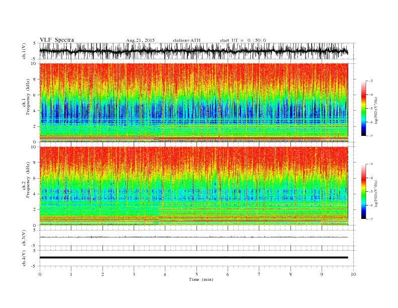Click the time axis tick label "9"

pos(322,274)
